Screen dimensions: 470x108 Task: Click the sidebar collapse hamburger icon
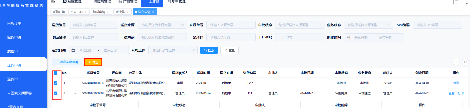point(53,1)
